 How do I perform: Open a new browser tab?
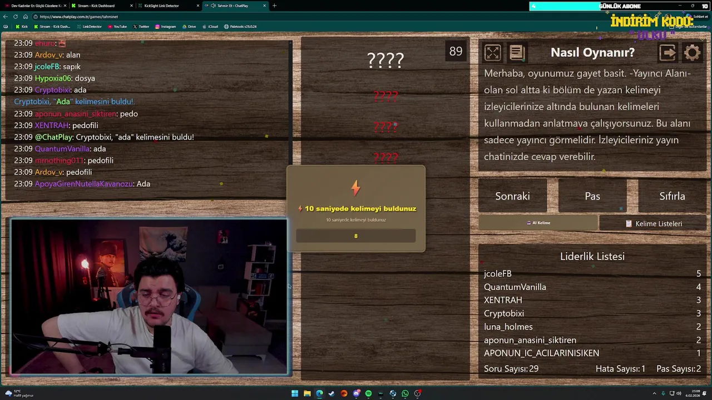[x=274, y=6]
